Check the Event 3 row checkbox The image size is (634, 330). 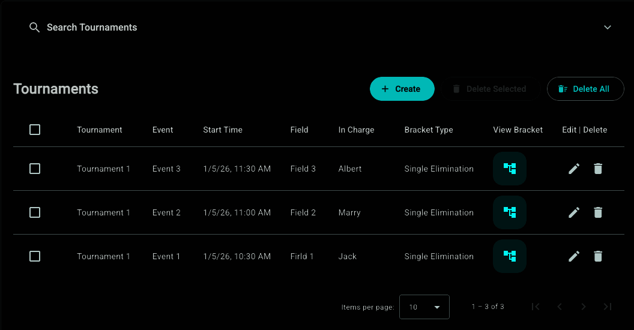pos(35,169)
